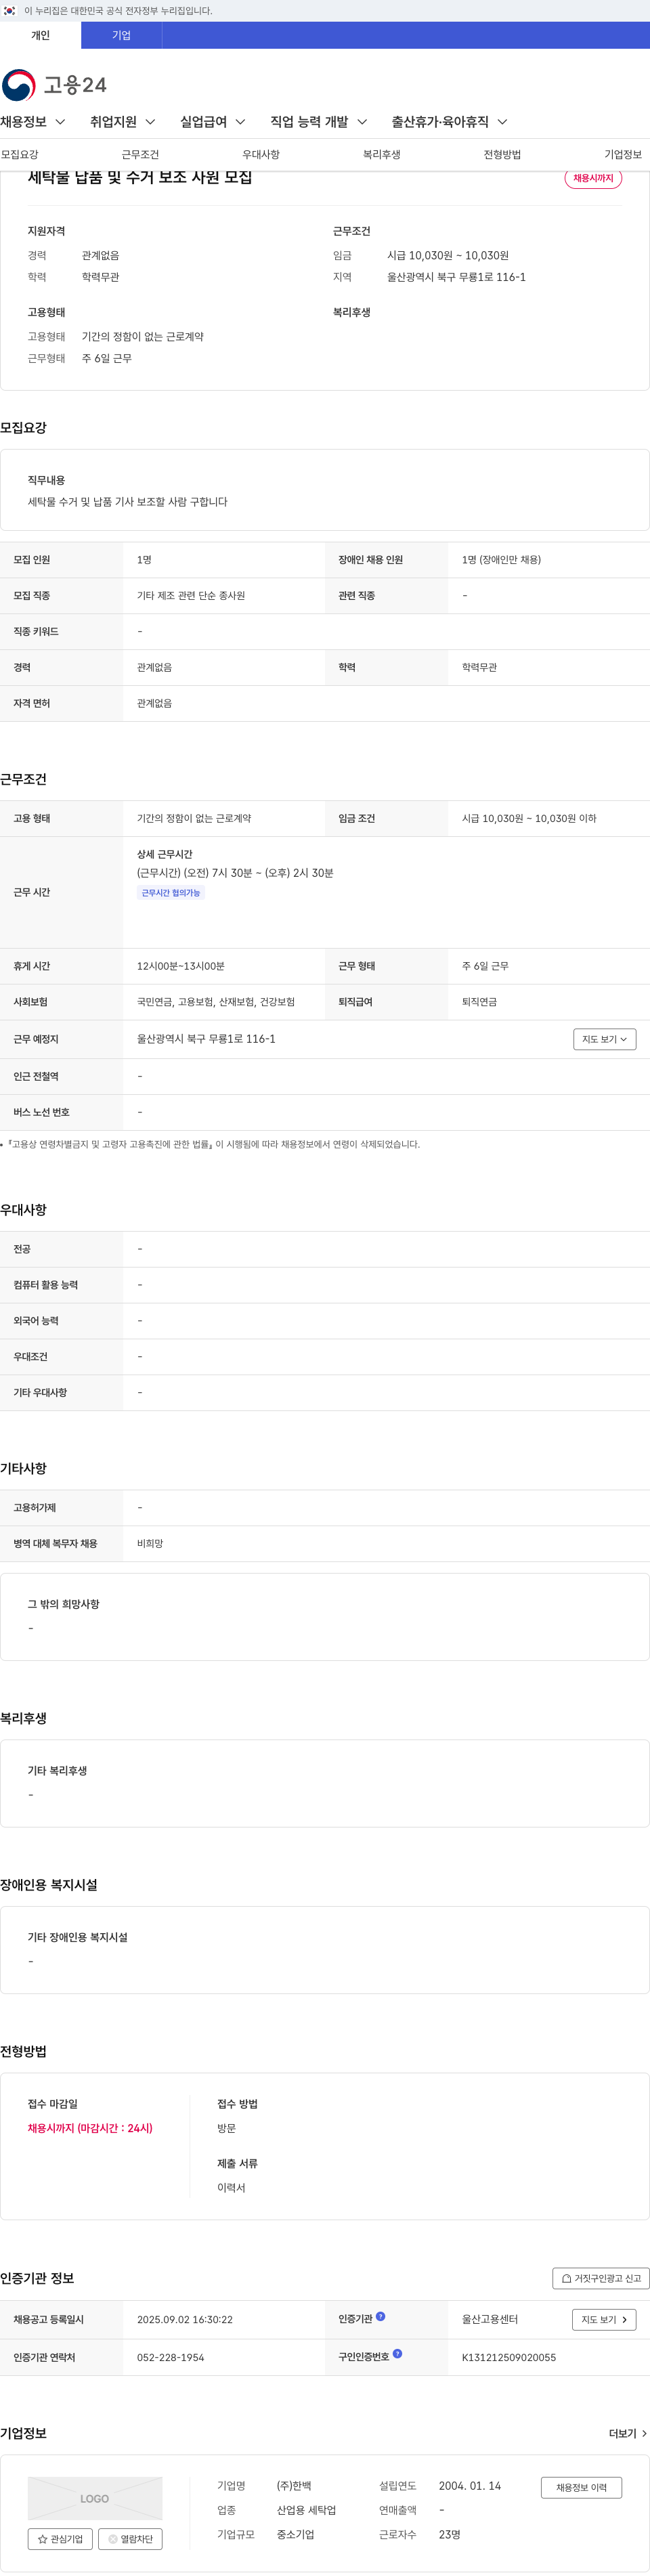Click 울산고용센터 agency name
This screenshot has width=650, height=2573.
pos(490,2319)
